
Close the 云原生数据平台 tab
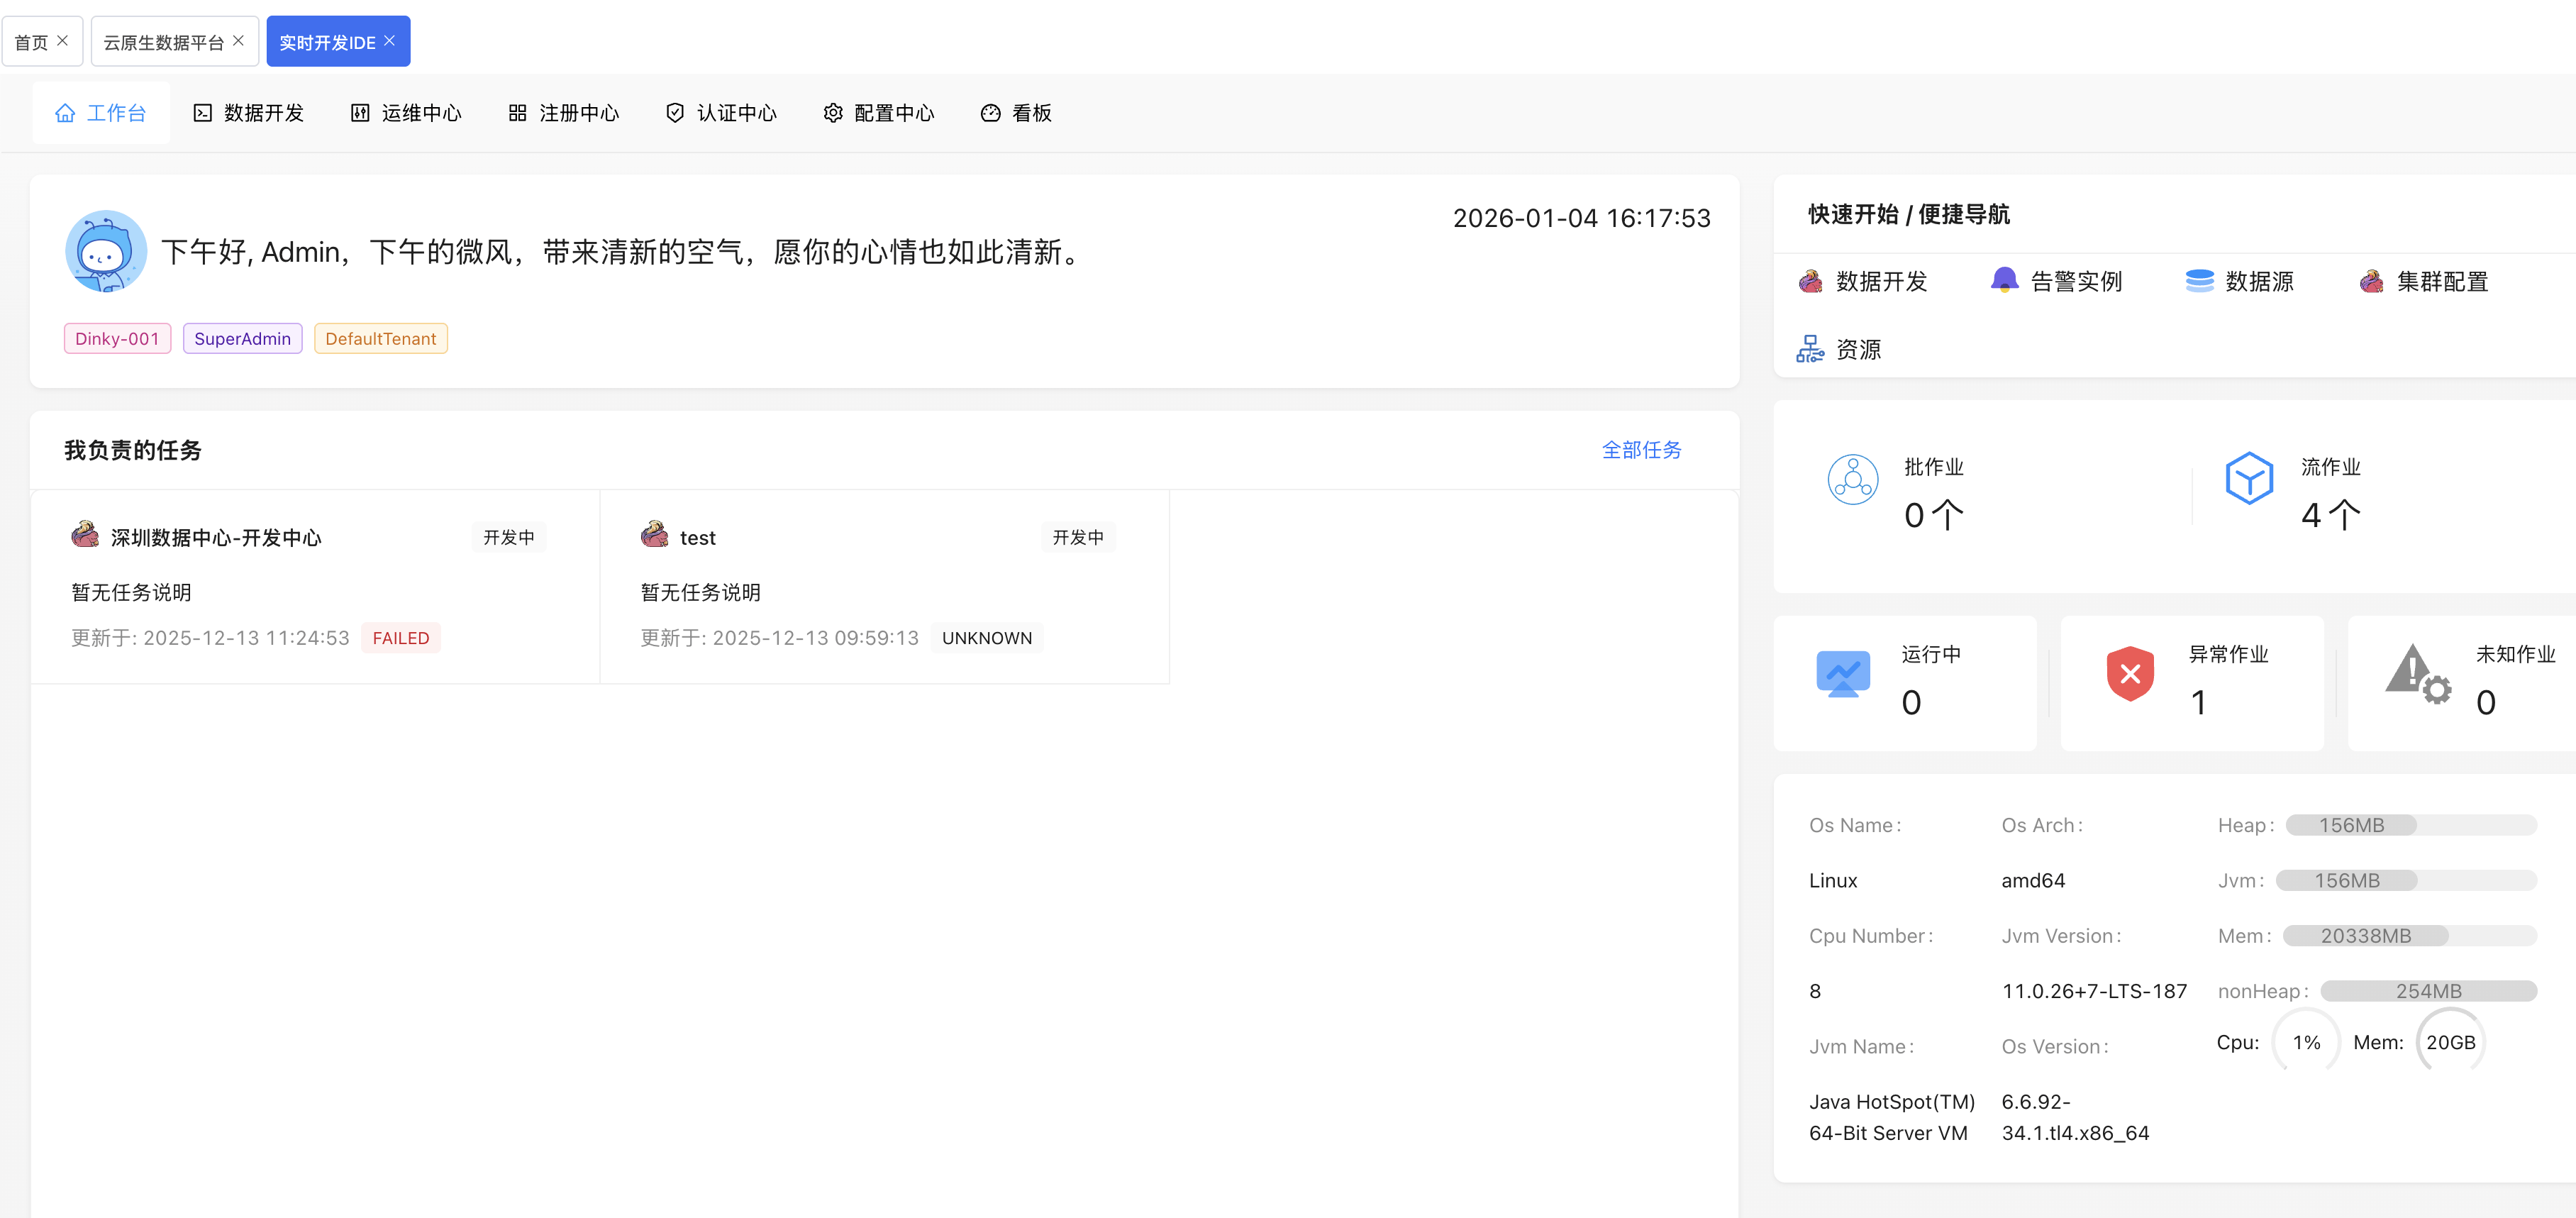pos(238,41)
